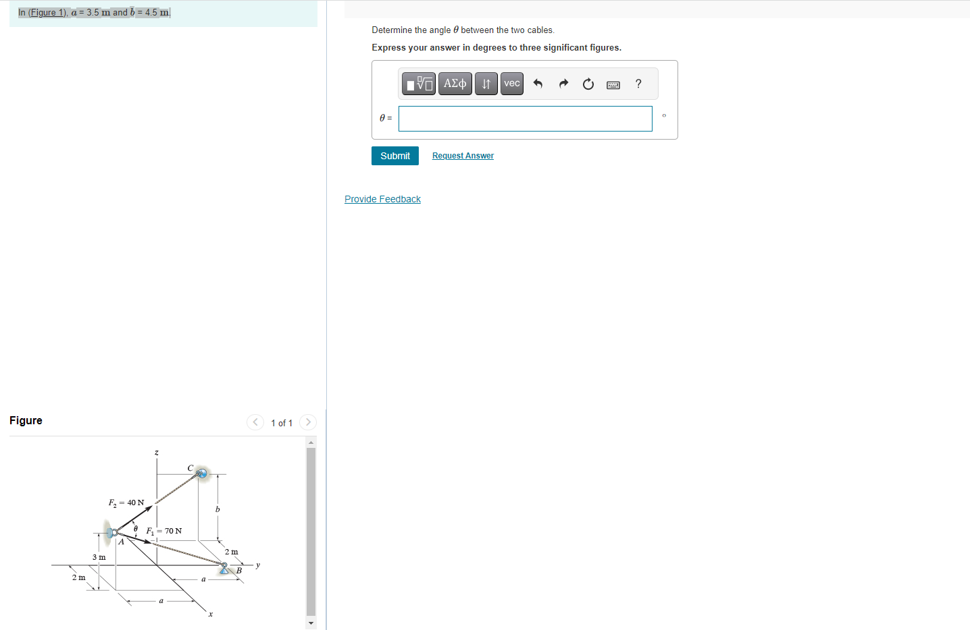Open the on-screen keyboard icon
This screenshot has width=970, height=630.
tap(613, 84)
